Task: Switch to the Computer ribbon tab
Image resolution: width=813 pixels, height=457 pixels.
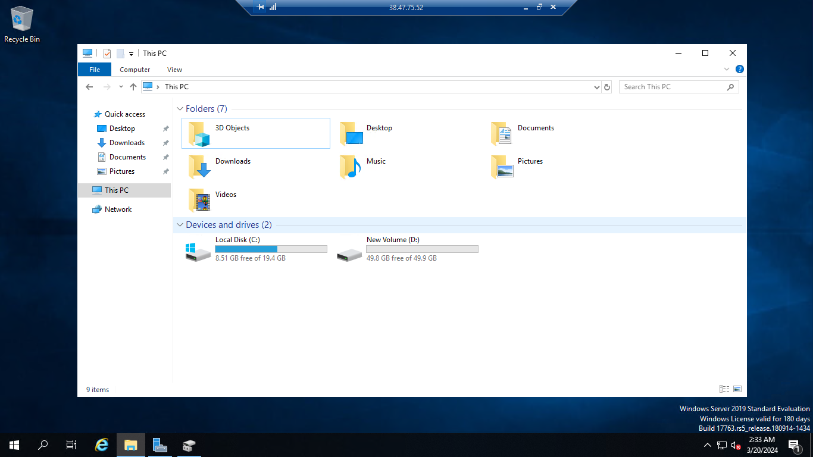Action: coord(135,70)
